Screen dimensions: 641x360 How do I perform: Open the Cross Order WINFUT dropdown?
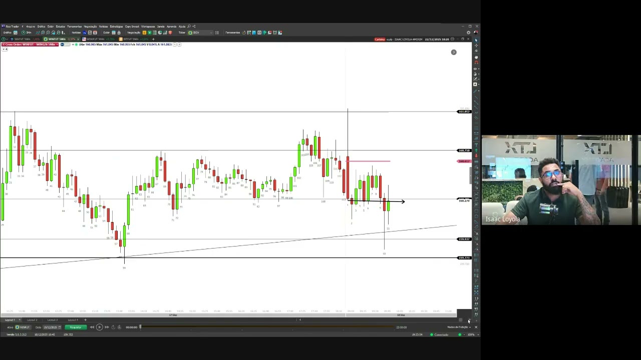tap(30, 44)
